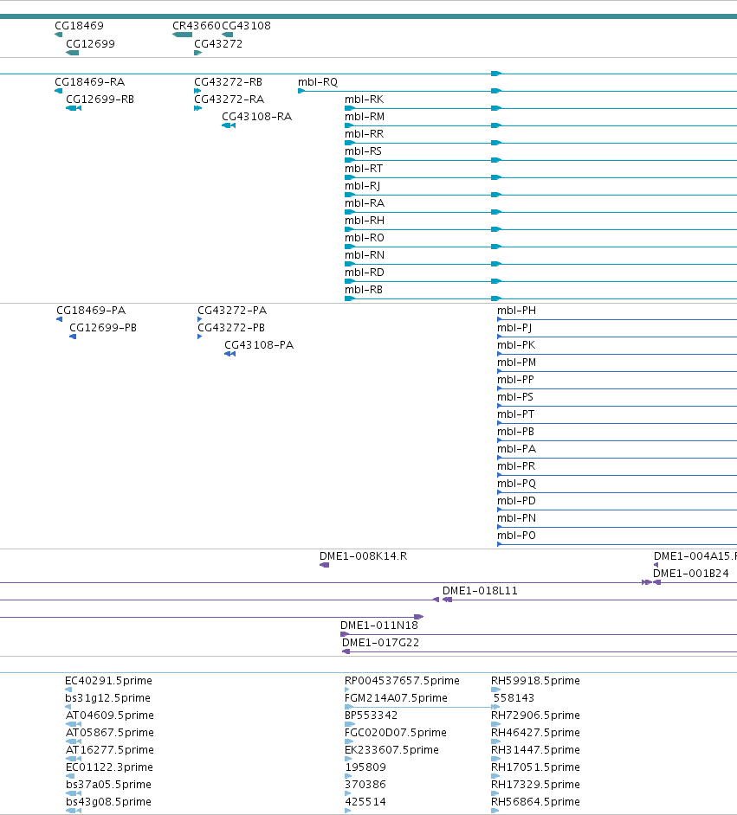The image size is (737, 815).
Task: Select protein CG18469-PA
Action: tap(91, 311)
